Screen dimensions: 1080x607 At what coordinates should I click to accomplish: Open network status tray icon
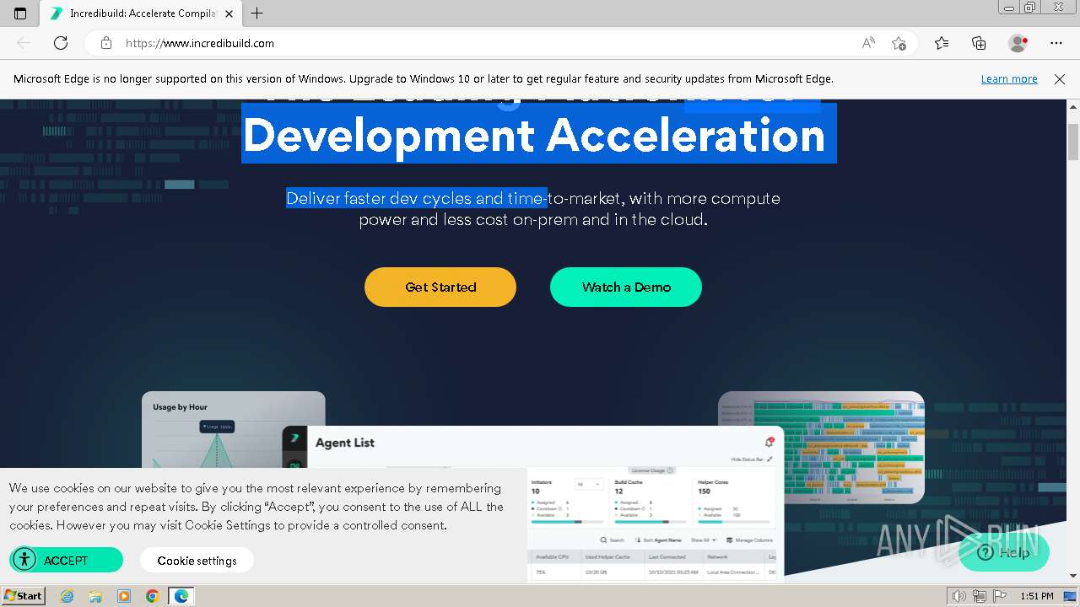click(x=979, y=596)
